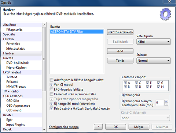The image size is (176, 133).
Task: Open the Vétel típusa Kábel dropdown
Action: (x=154, y=42)
